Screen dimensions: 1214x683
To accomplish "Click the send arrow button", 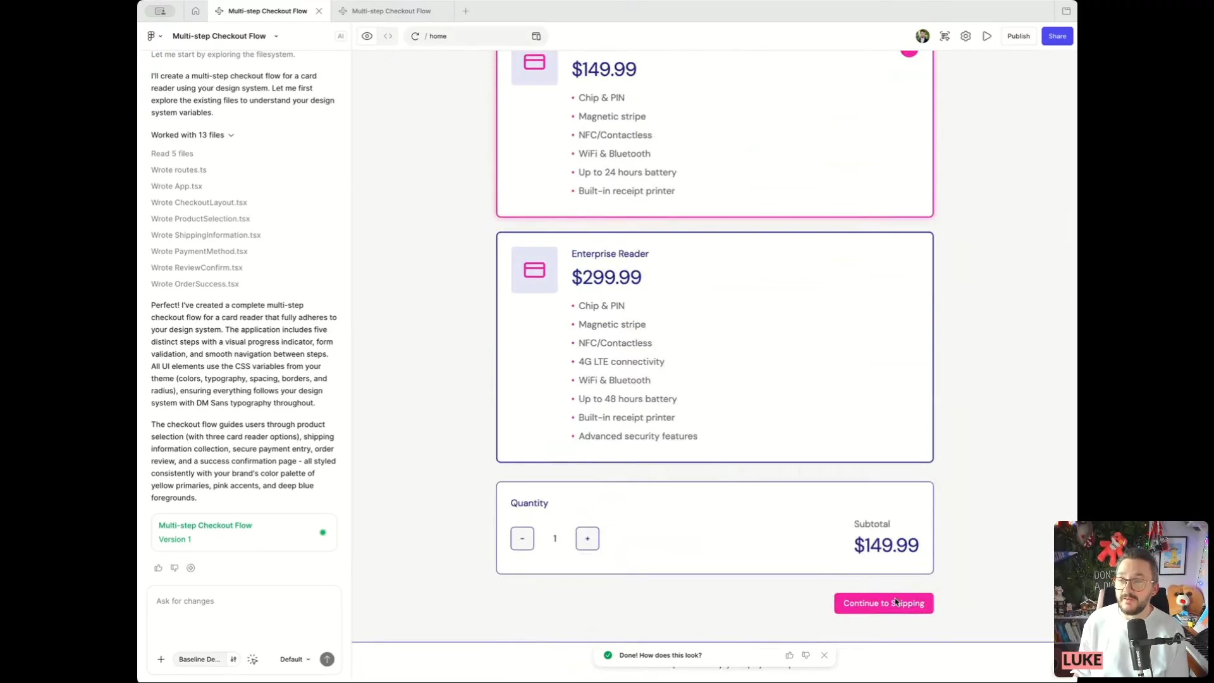I will point(327,660).
